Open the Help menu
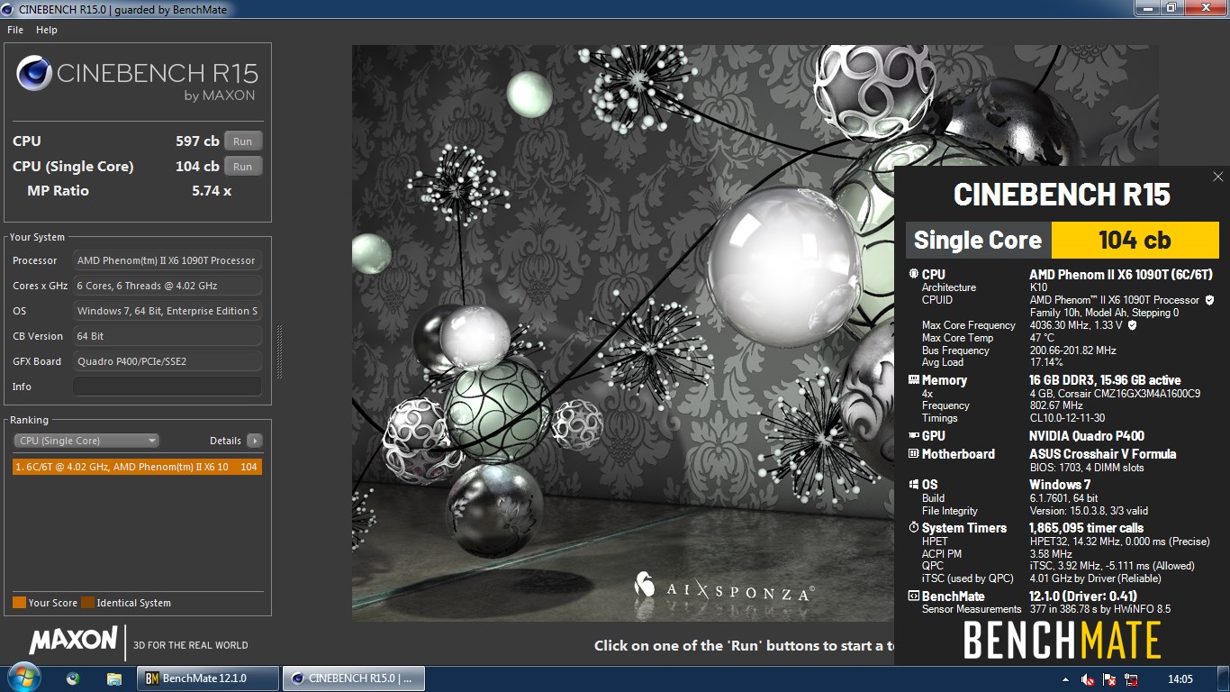 47,30
